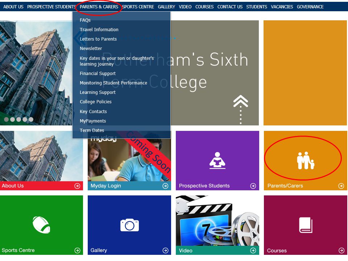Click the Sports Centre tile label

(18, 250)
